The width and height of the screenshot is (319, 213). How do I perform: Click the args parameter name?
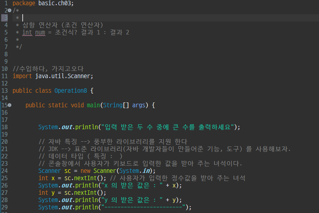click(x=138, y=105)
